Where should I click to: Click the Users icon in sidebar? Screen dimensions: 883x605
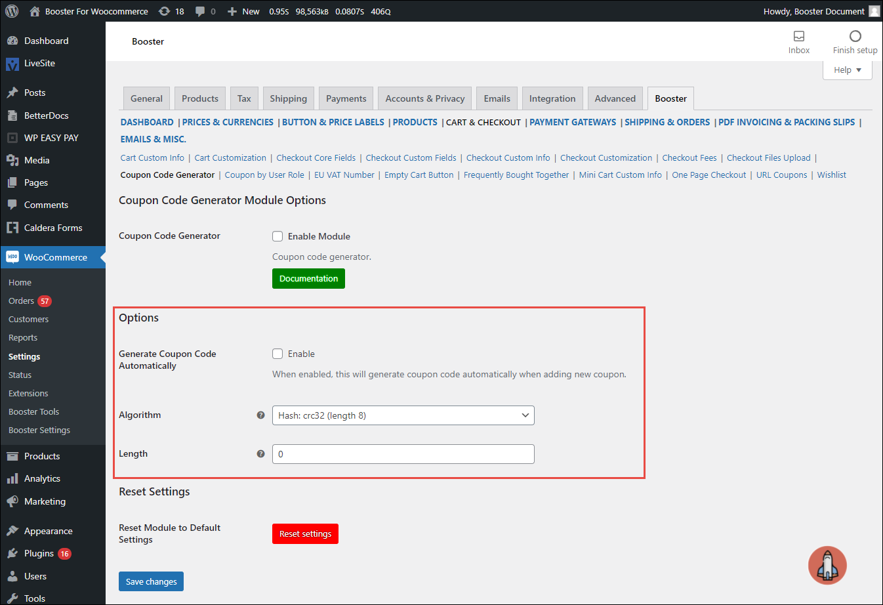(12, 576)
